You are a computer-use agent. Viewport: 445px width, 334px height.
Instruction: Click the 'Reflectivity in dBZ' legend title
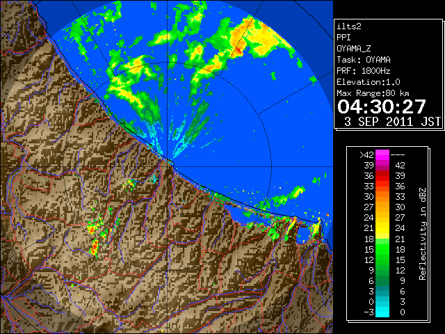pos(422,234)
